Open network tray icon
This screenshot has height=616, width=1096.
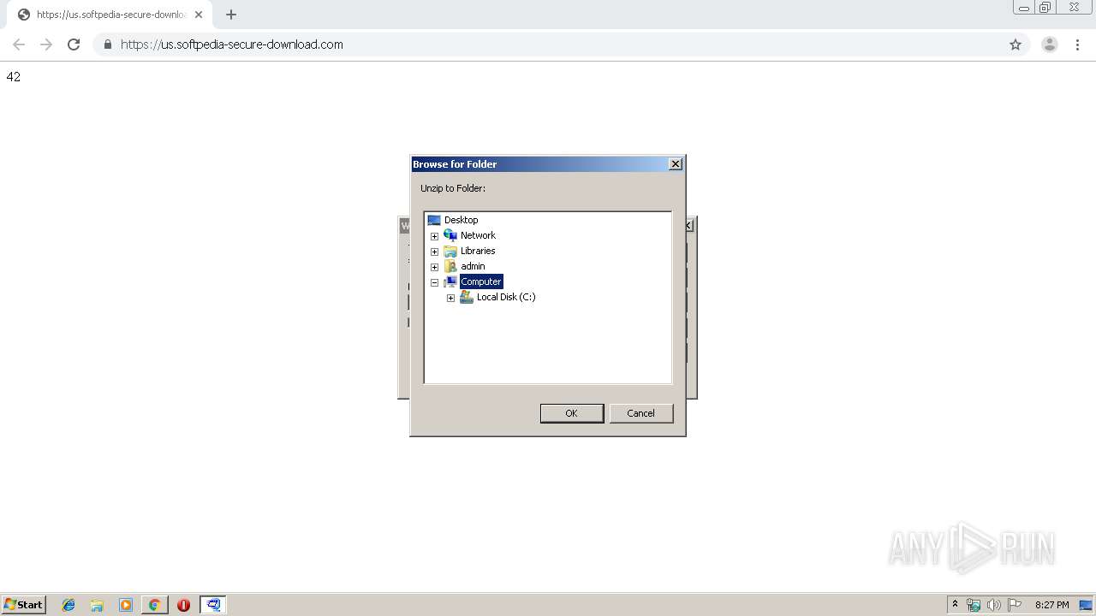pyautogui.click(x=974, y=605)
